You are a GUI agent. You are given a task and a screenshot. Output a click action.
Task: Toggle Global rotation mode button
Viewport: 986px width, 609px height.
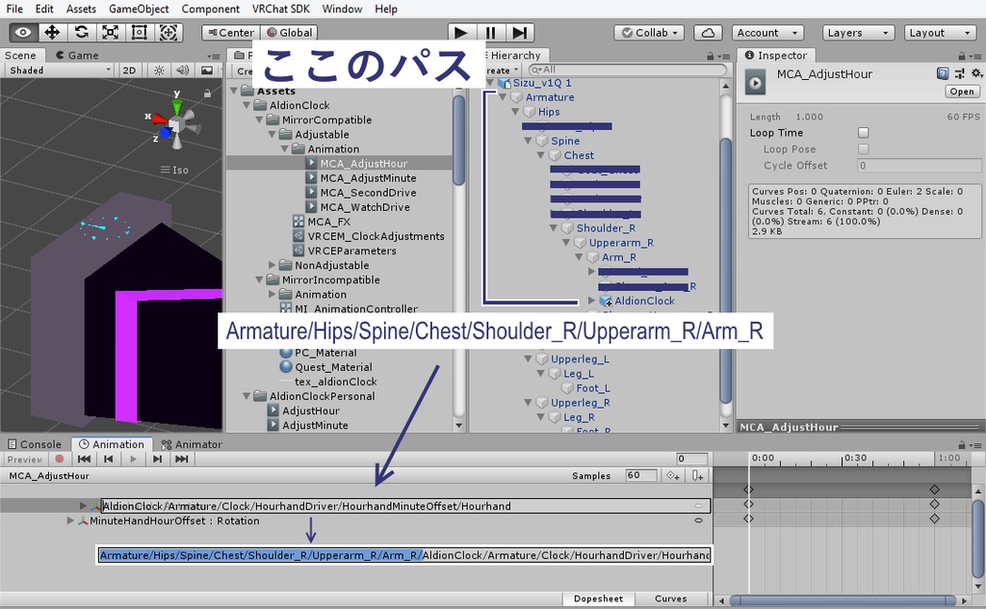289,33
